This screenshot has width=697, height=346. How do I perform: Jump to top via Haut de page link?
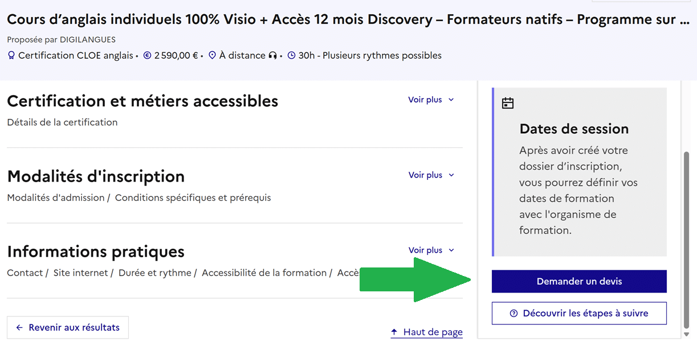pos(427,332)
